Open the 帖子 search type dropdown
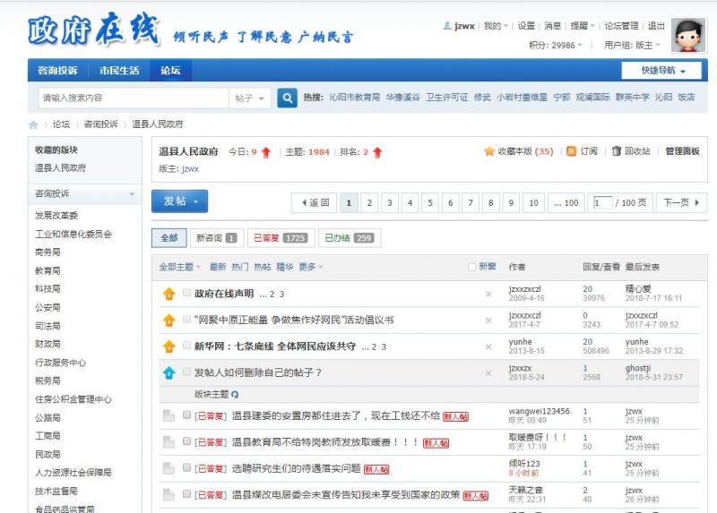Viewport: 717px width, 513px height. (250, 98)
